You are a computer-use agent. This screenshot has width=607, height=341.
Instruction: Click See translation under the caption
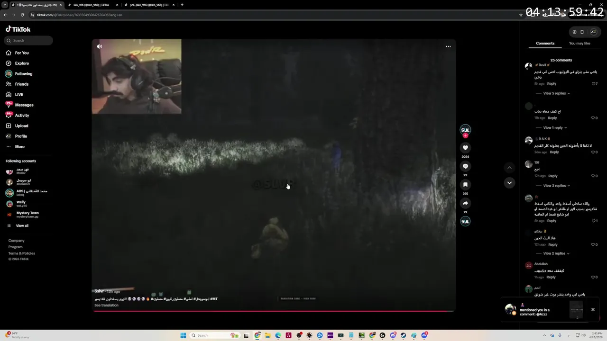(x=106, y=305)
